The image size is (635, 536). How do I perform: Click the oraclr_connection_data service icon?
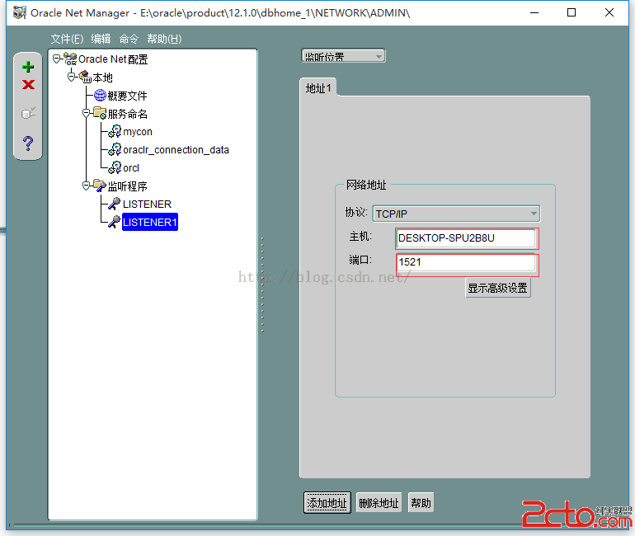coord(115,149)
